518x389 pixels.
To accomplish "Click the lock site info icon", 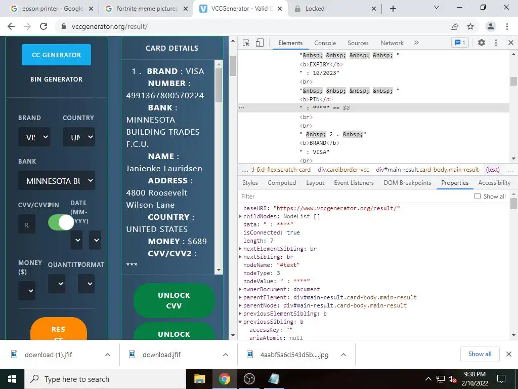I will click(x=64, y=26).
